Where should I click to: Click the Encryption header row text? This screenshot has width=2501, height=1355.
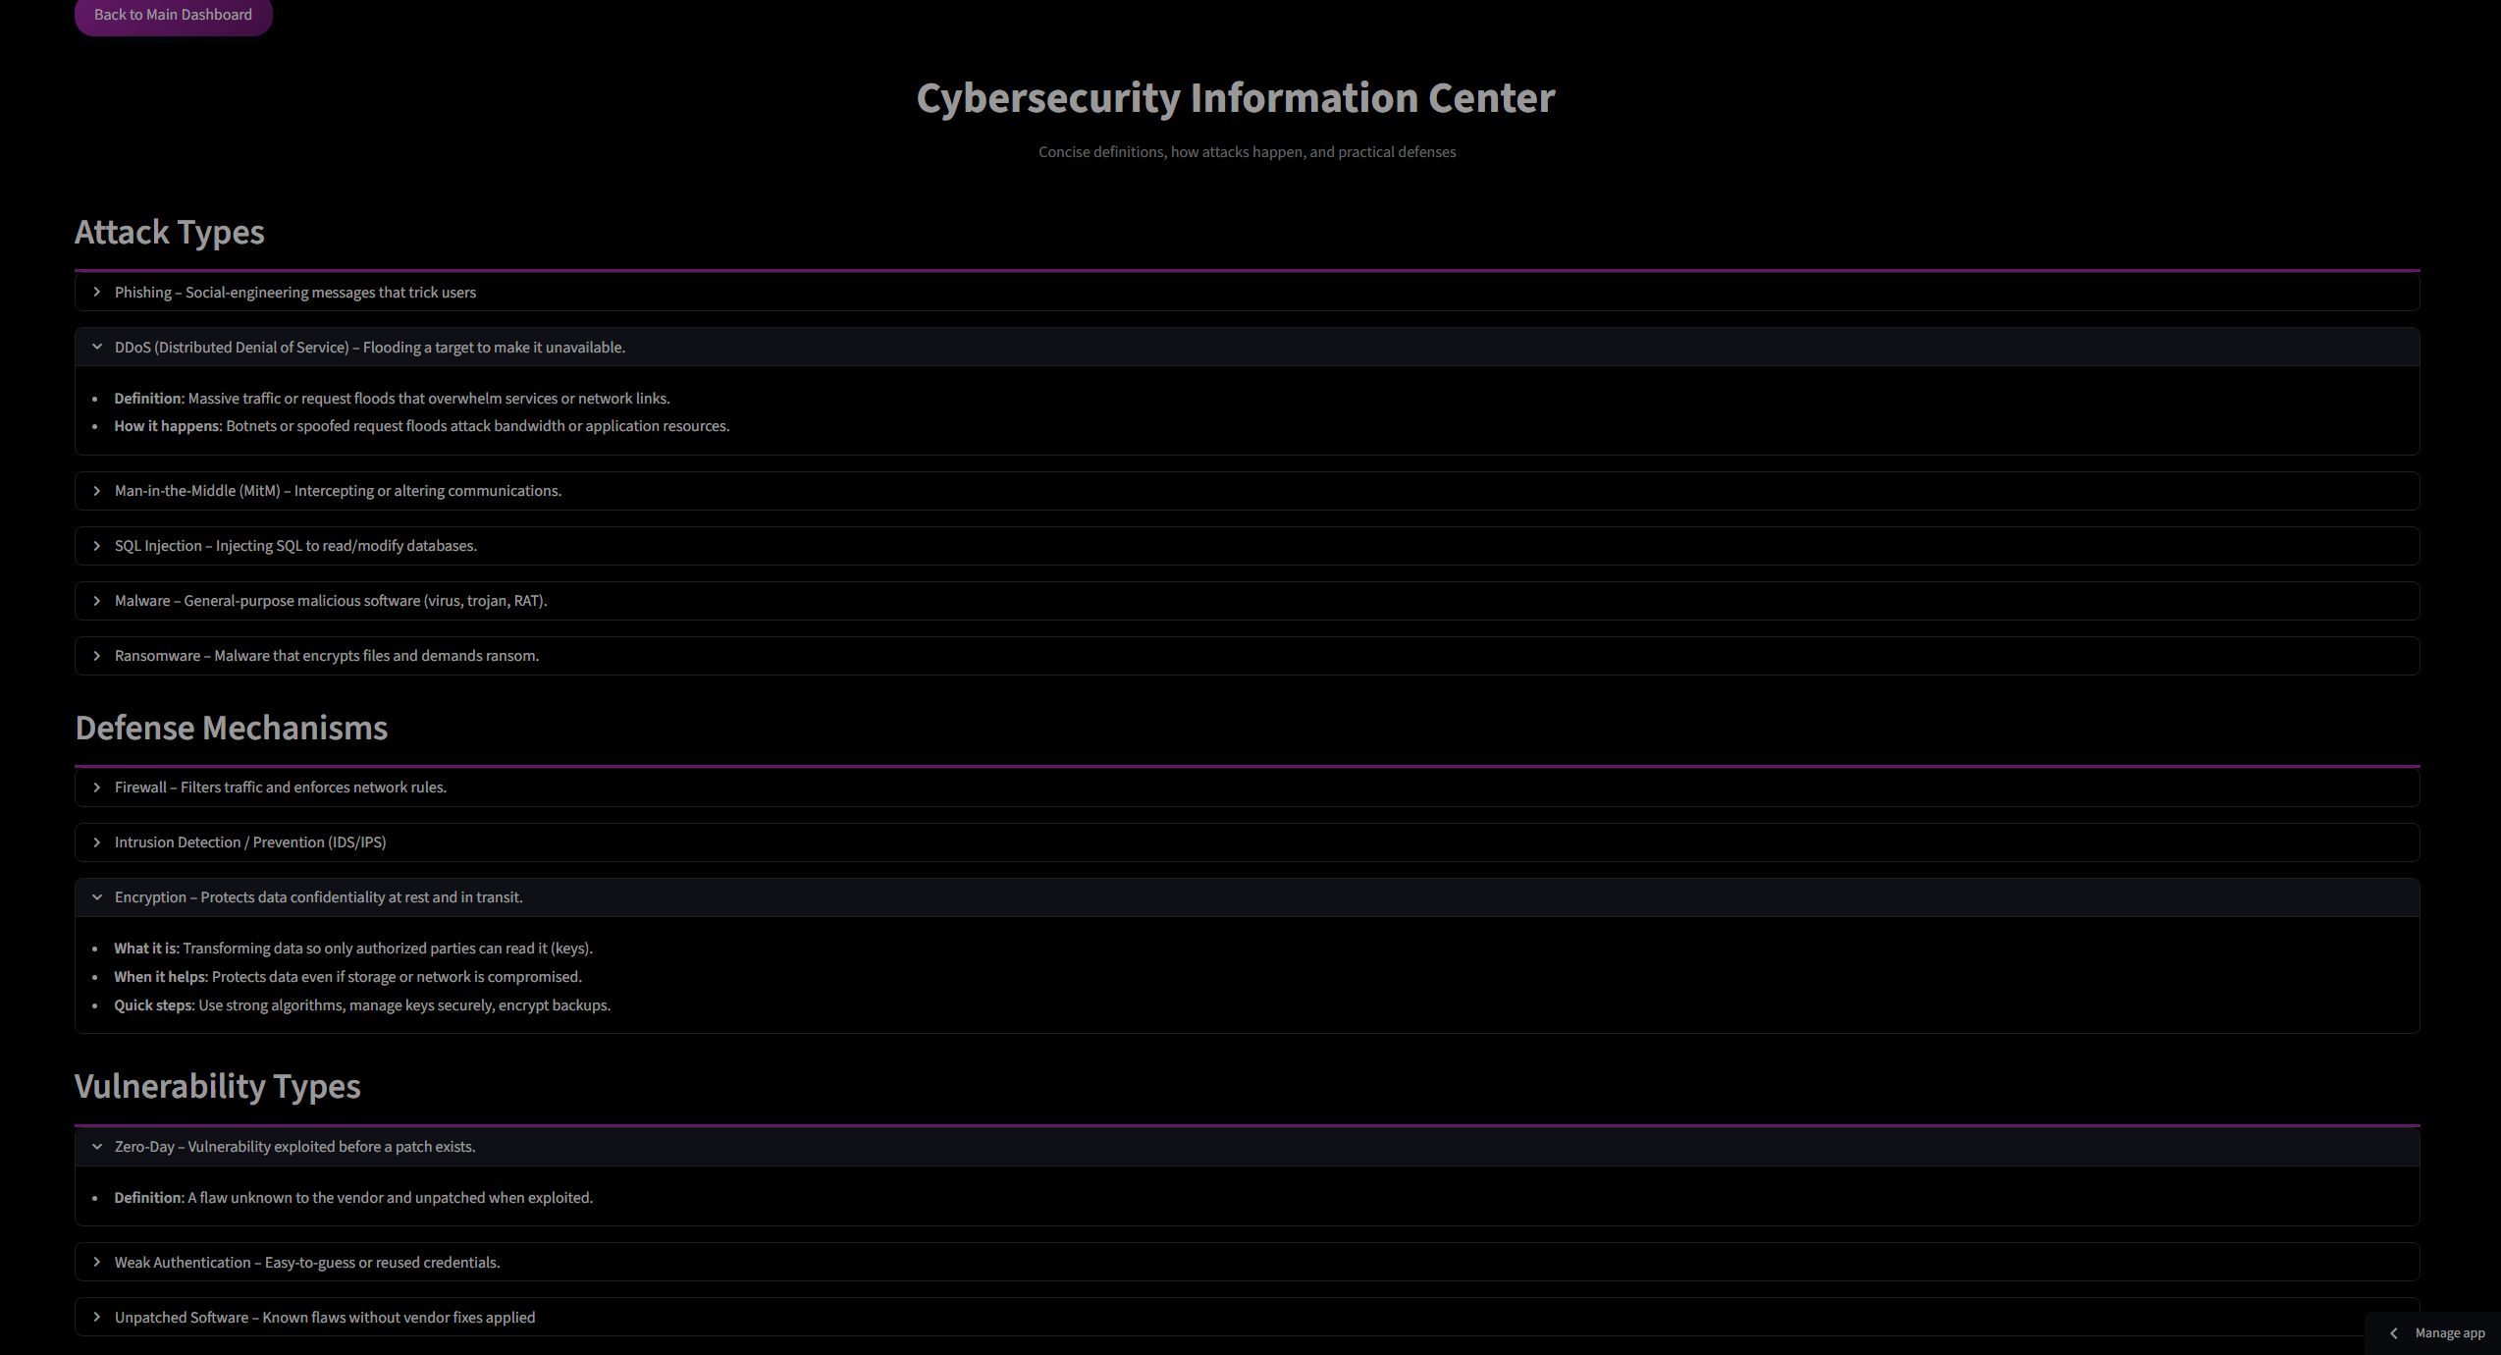coord(319,897)
